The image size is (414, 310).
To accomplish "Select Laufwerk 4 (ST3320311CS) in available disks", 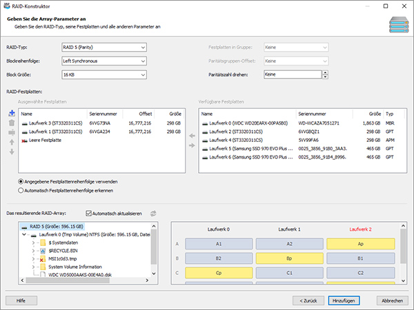I will tap(302, 141).
